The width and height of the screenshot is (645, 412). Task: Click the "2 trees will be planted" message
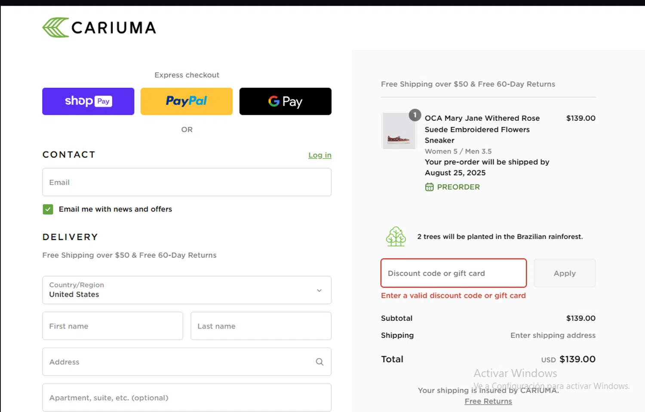[x=500, y=237]
